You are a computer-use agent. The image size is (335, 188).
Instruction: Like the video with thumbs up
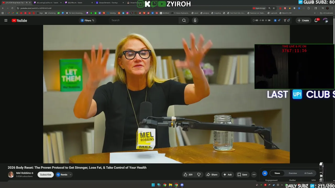pyautogui.click(x=188, y=175)
